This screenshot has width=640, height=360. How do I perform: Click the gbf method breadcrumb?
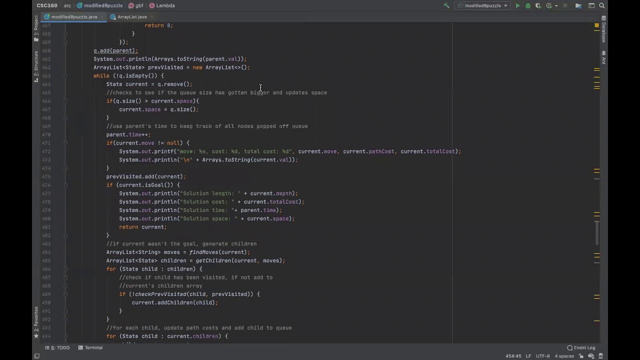(136, 5)
